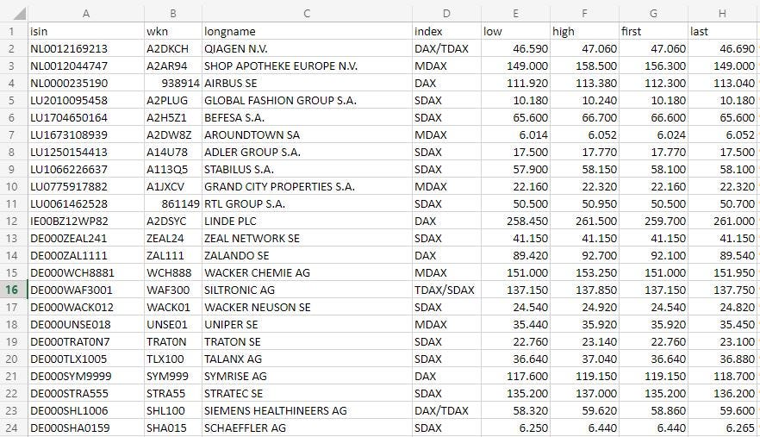Click the 'last' header cell
760x437 pixels.
[x=722, y=31]
